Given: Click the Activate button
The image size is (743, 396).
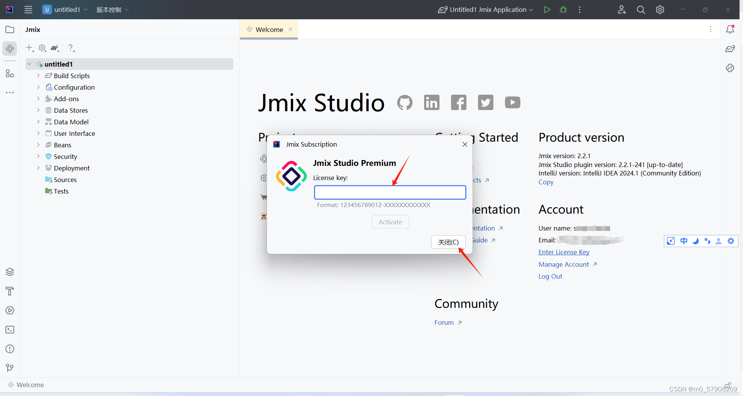Looking at the screenshot, I should pos(390,222).
